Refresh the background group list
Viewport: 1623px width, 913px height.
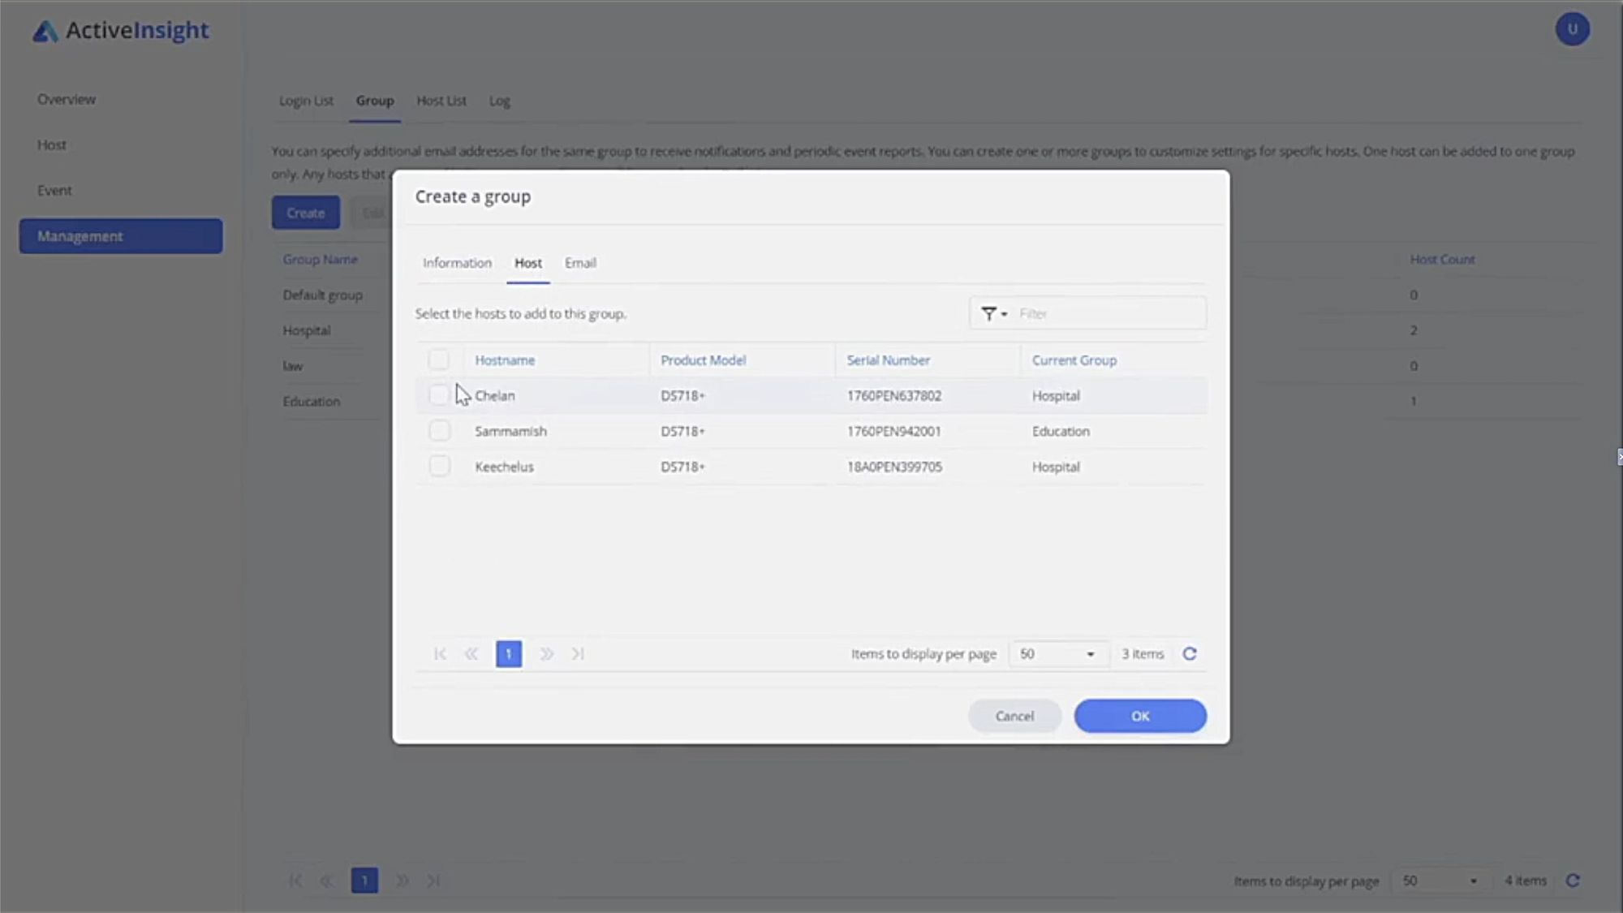[x=1573, y=881]
